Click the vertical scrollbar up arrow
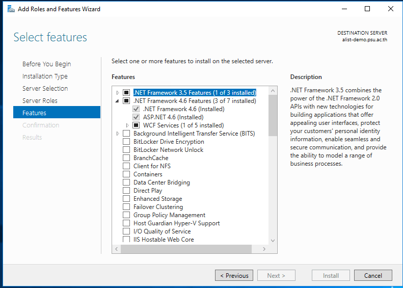 (x=273, y=91)
